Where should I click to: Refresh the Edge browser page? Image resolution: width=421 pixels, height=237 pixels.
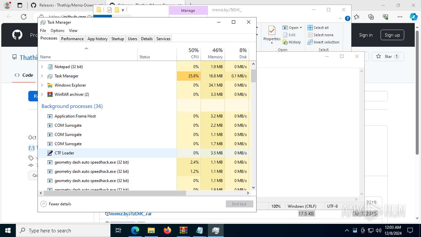[24, 17]
